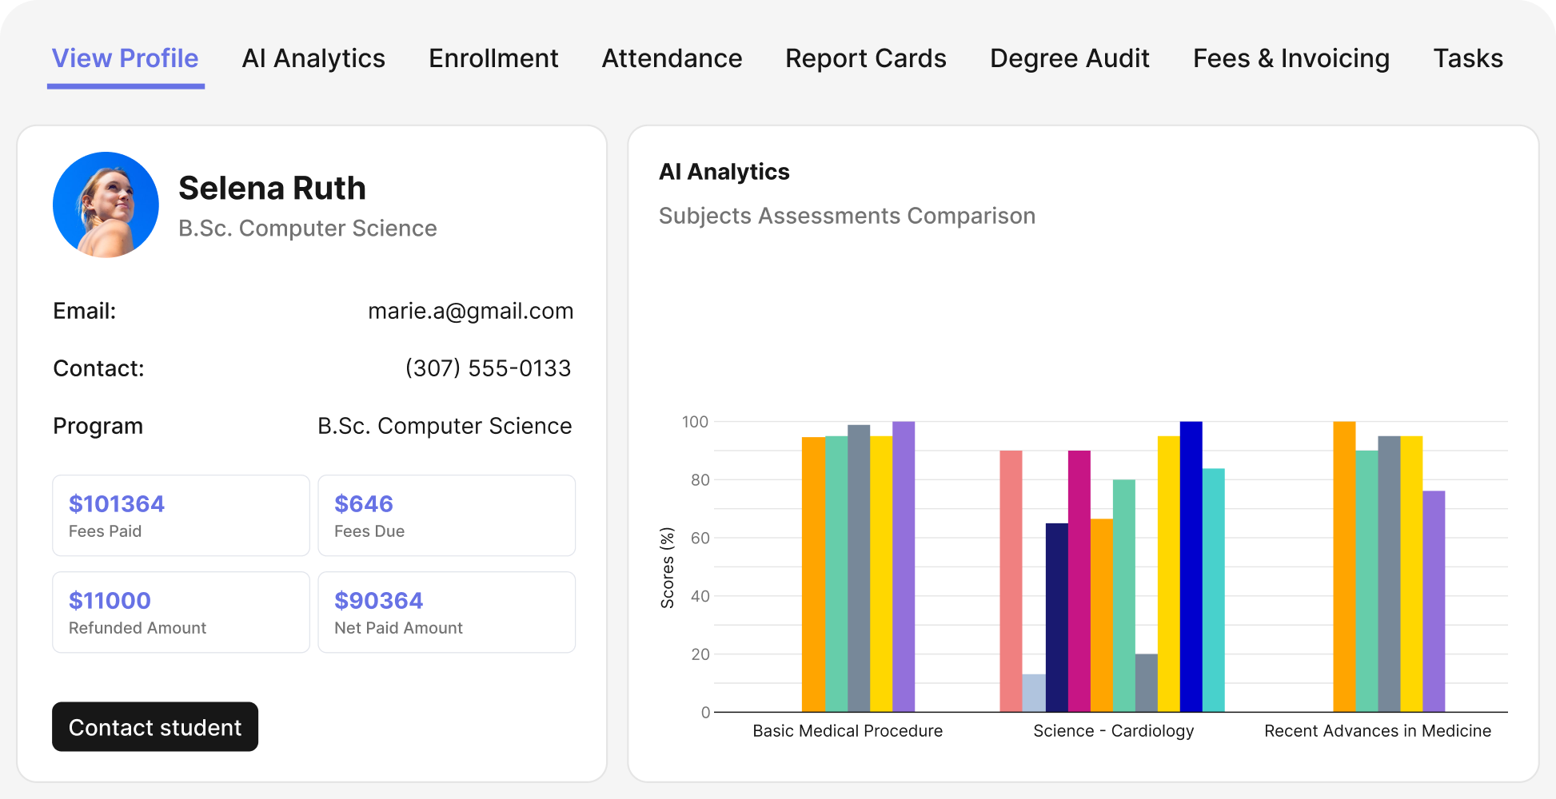1556x799 pixels.
Task: Click the slate gray bar in Basic Medical Procedure
Action: (859, 568)
